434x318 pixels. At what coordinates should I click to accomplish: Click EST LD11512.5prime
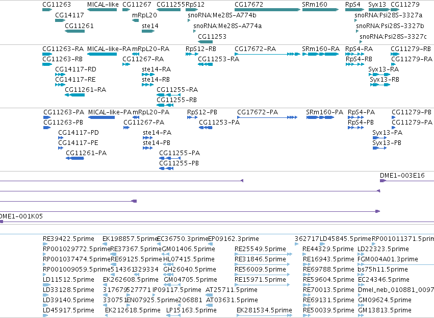tap(47, 285)
